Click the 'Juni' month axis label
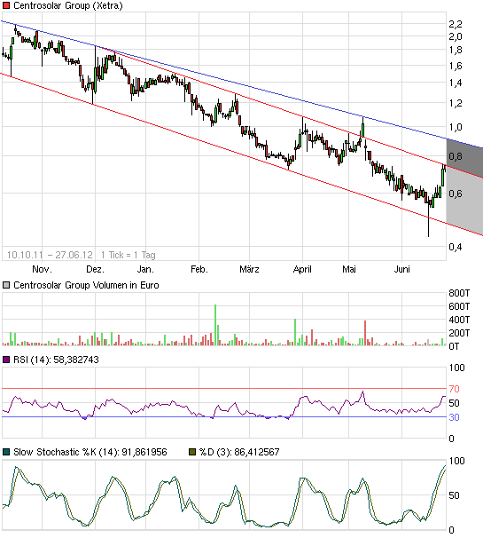 (x=401, y=269)
